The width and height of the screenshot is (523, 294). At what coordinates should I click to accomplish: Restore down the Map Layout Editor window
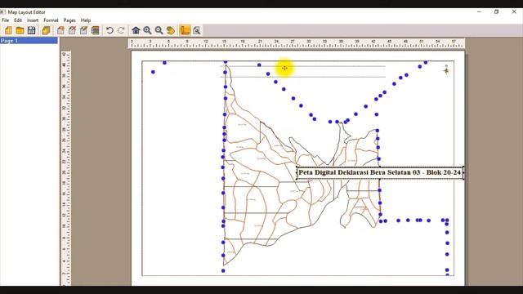click(x=497, y=11)
